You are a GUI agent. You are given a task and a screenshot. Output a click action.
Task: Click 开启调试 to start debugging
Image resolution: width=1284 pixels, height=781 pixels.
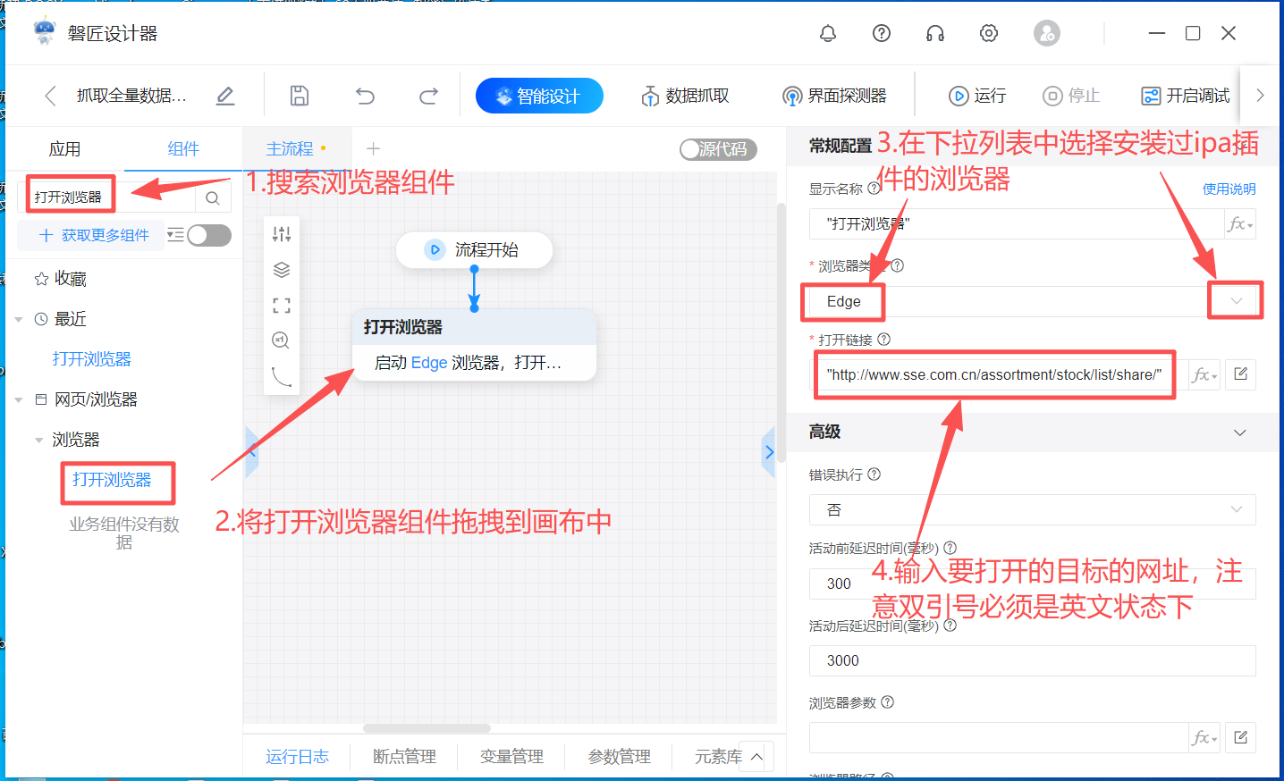(1186, 96)
